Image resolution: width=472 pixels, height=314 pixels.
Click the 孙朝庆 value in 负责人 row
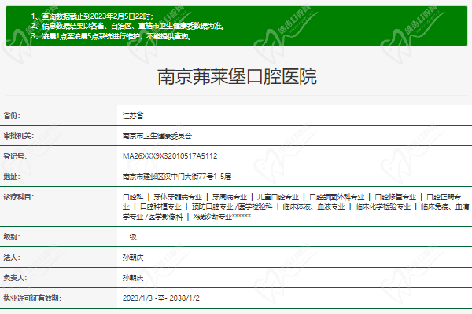click(133, 278)
